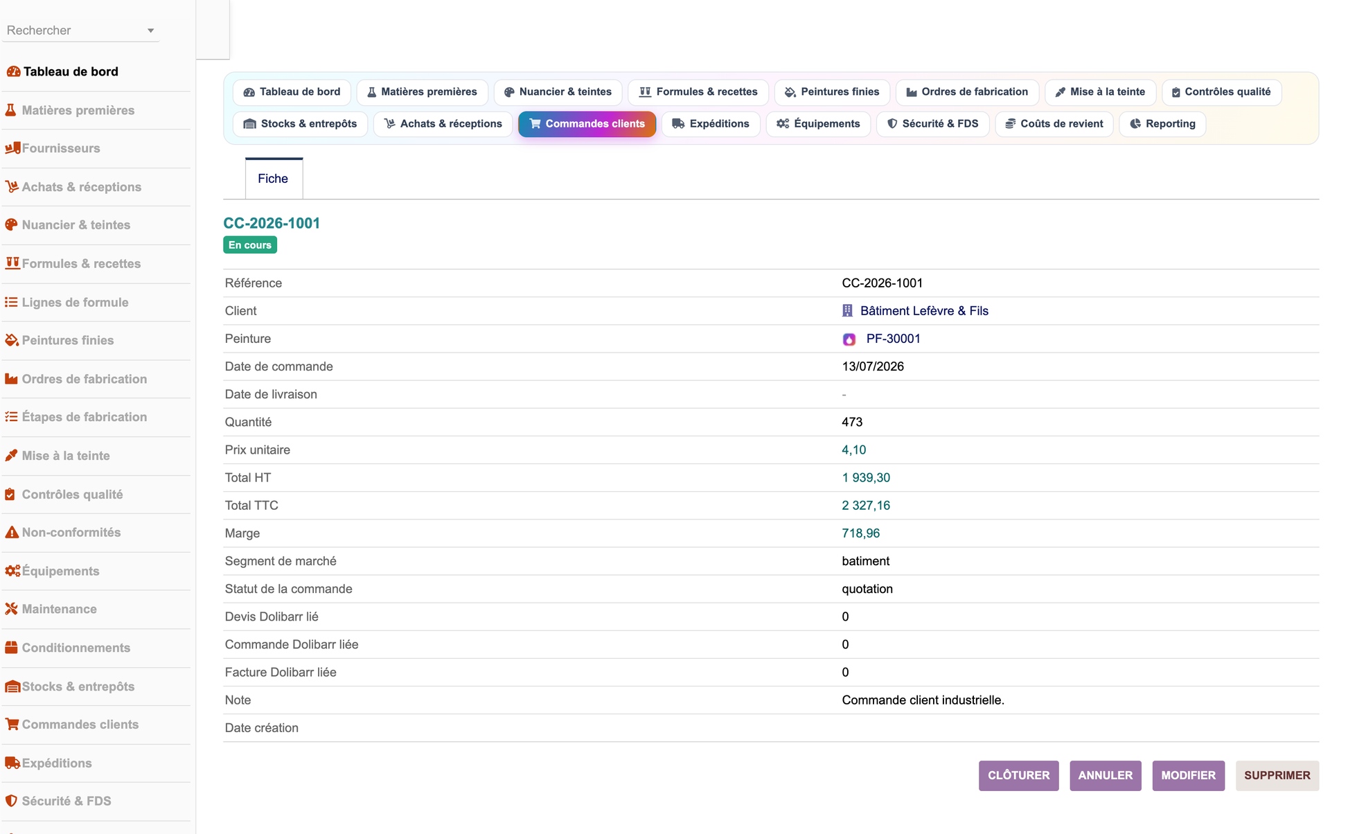This screenshot has width=1348, height=834.
Task: Open Ordres de fabrication in top navigation
Action: (967, 92)
